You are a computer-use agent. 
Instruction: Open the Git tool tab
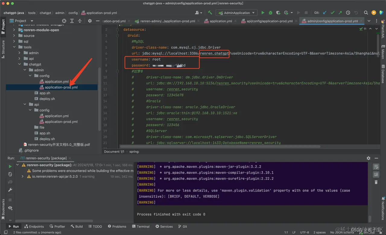tap(183, 227)
